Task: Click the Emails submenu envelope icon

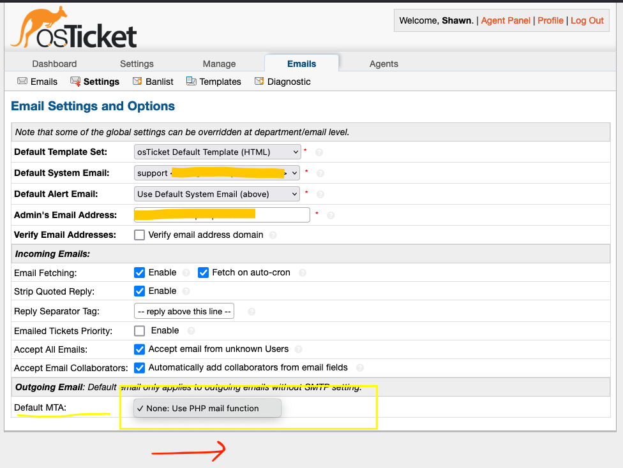Action: (x=22, y=82)
